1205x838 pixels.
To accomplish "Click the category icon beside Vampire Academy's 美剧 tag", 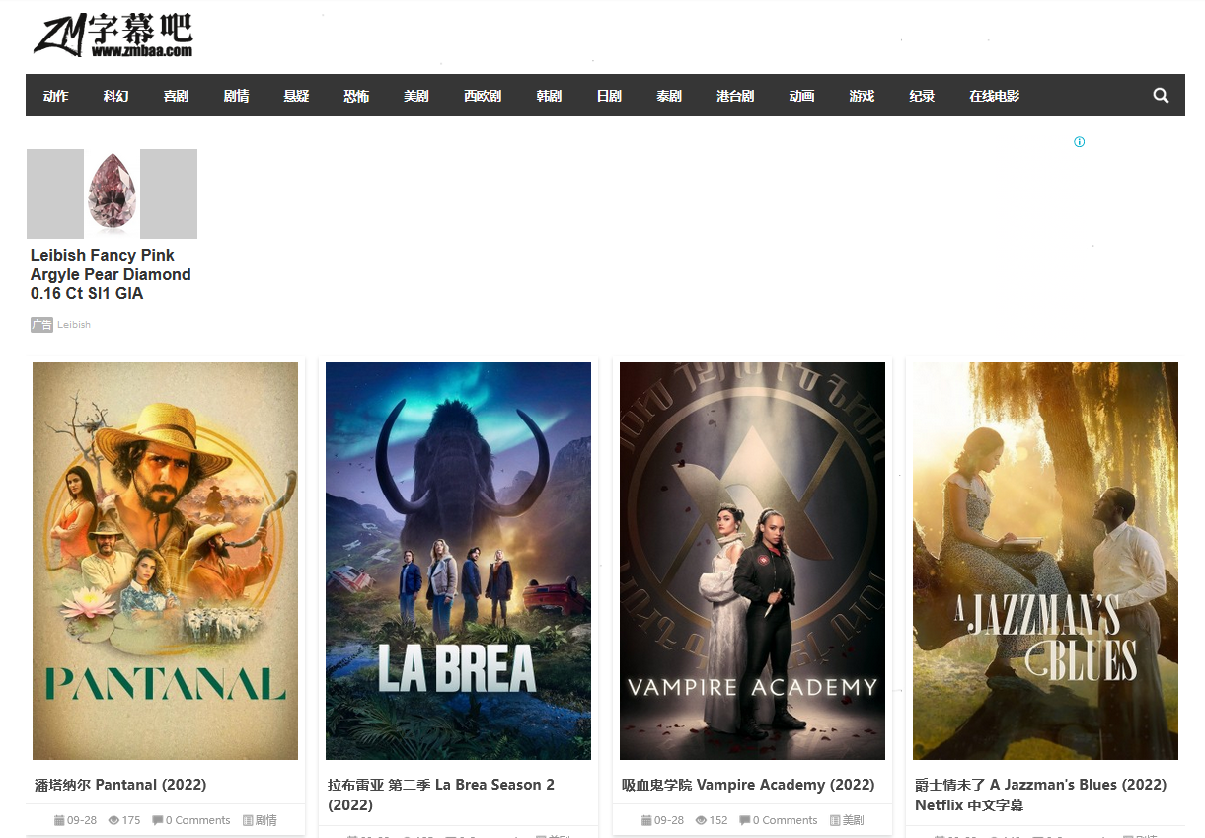I will (835, 820).
